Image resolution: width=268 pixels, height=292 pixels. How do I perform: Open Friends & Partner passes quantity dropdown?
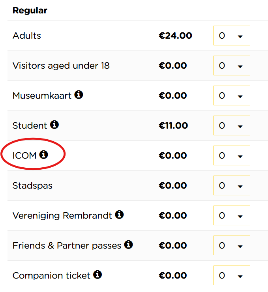tap(232, 246)
